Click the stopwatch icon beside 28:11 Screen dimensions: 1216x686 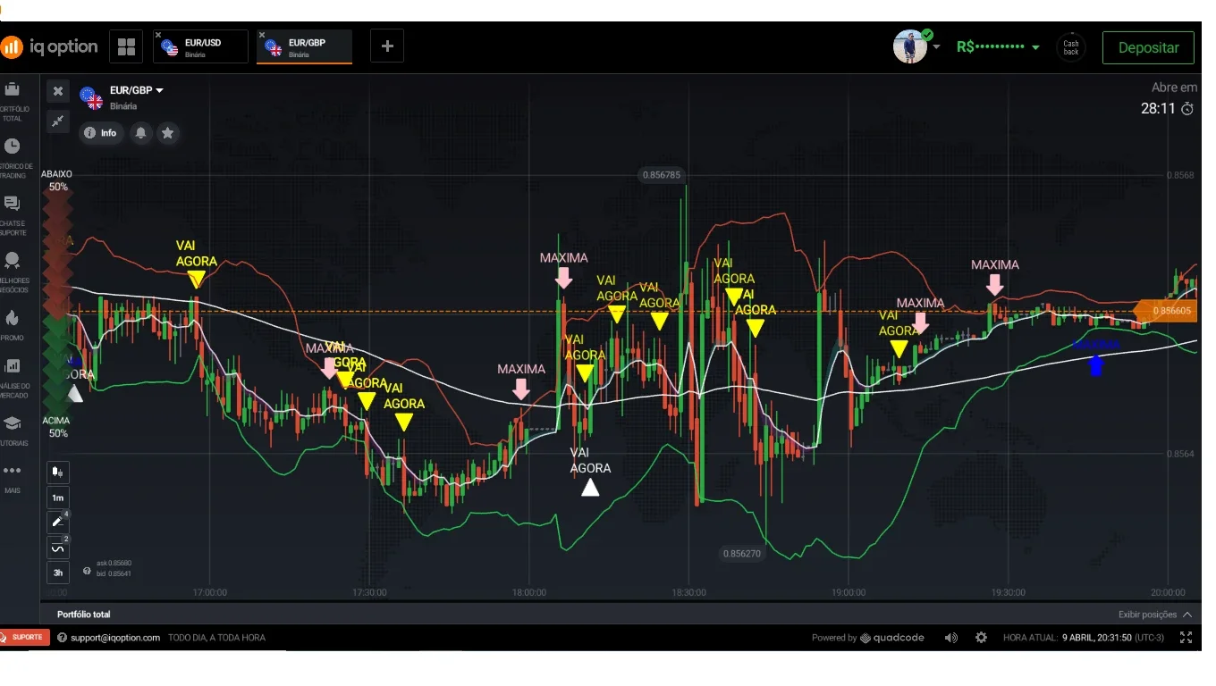pyautogui.click(x=1187, y=109)
